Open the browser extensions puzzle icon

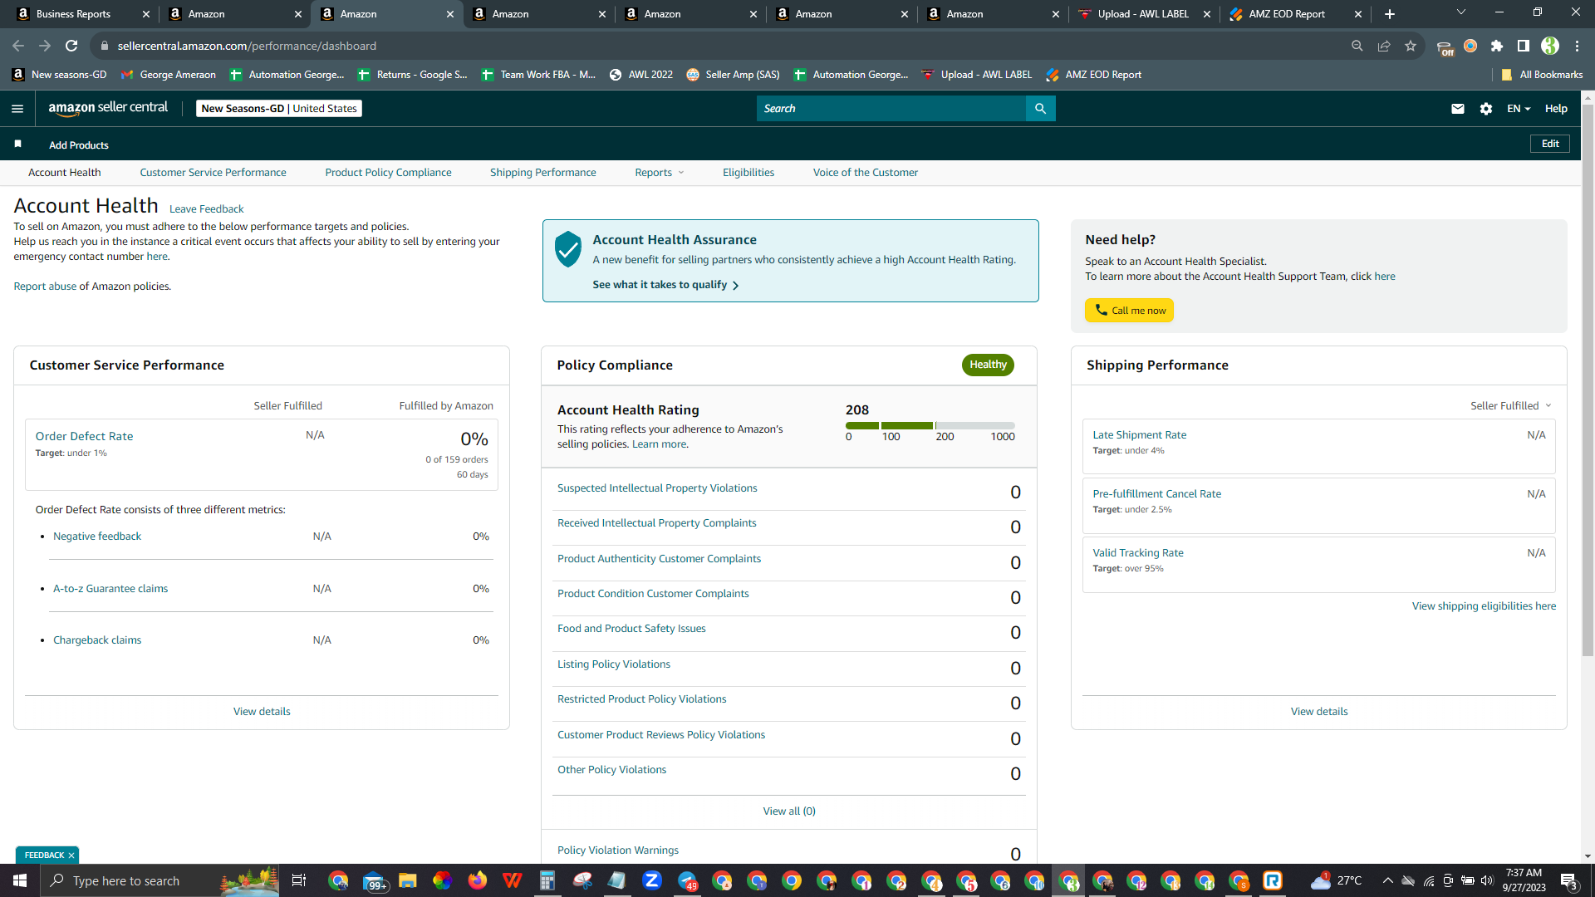click(1497, 46)
